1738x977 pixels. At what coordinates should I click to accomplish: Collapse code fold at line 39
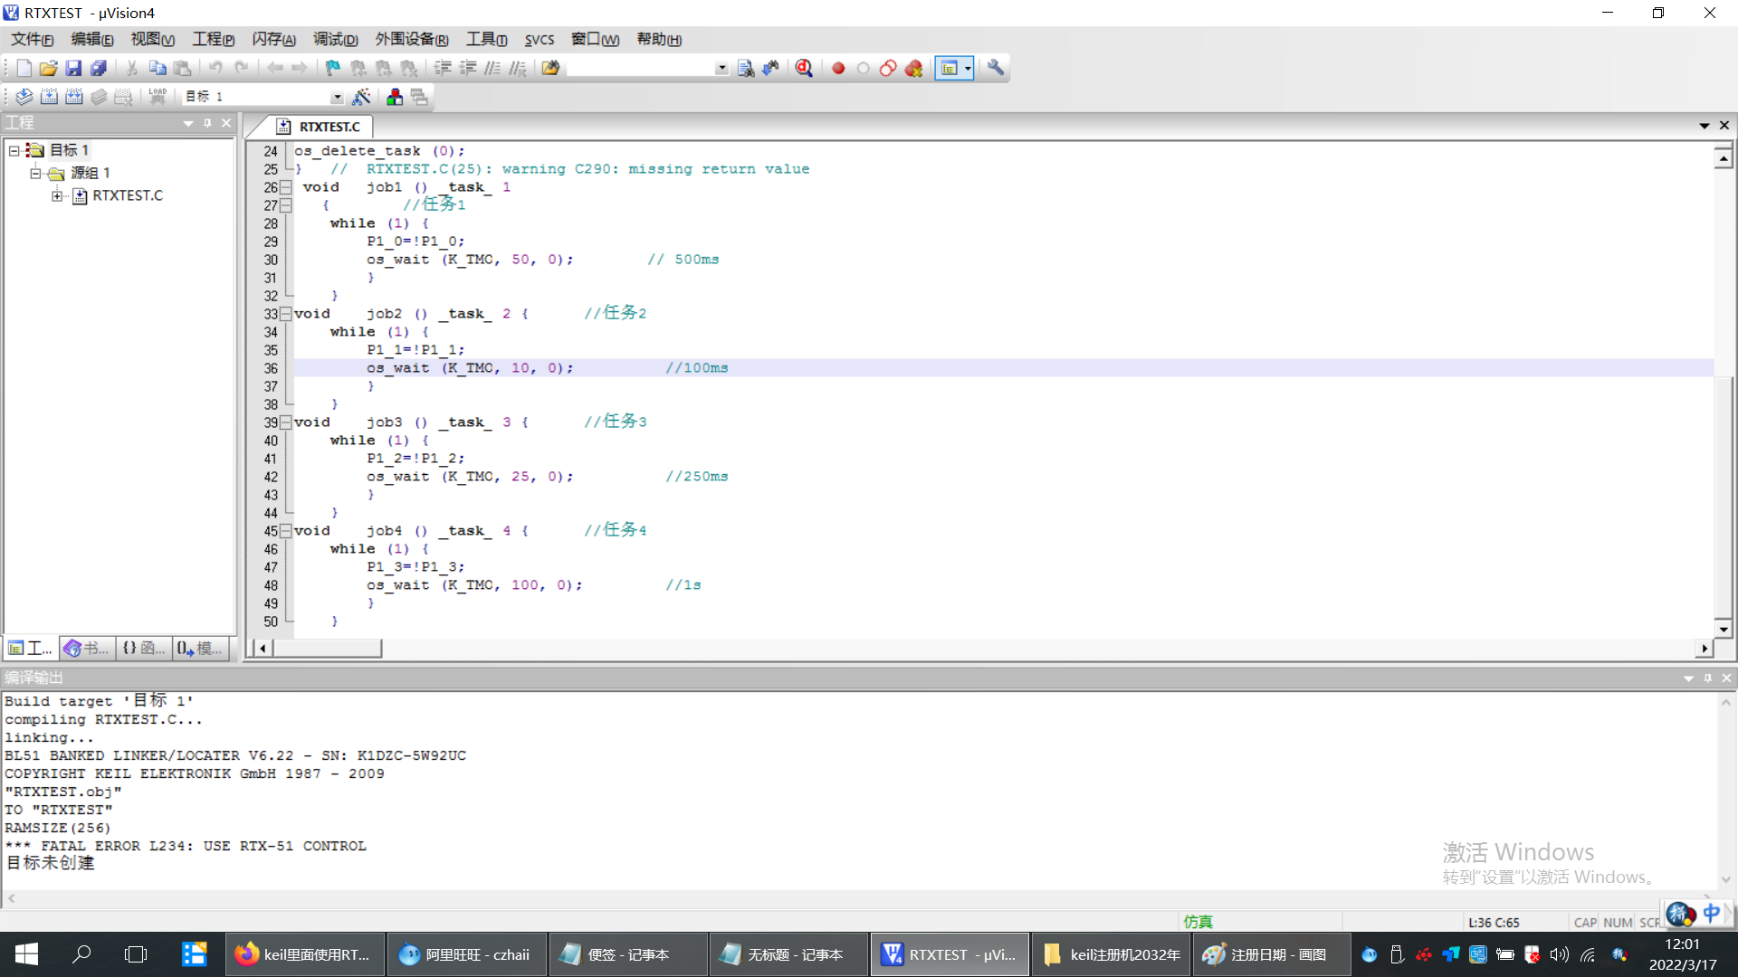click(x=286, y=422)
